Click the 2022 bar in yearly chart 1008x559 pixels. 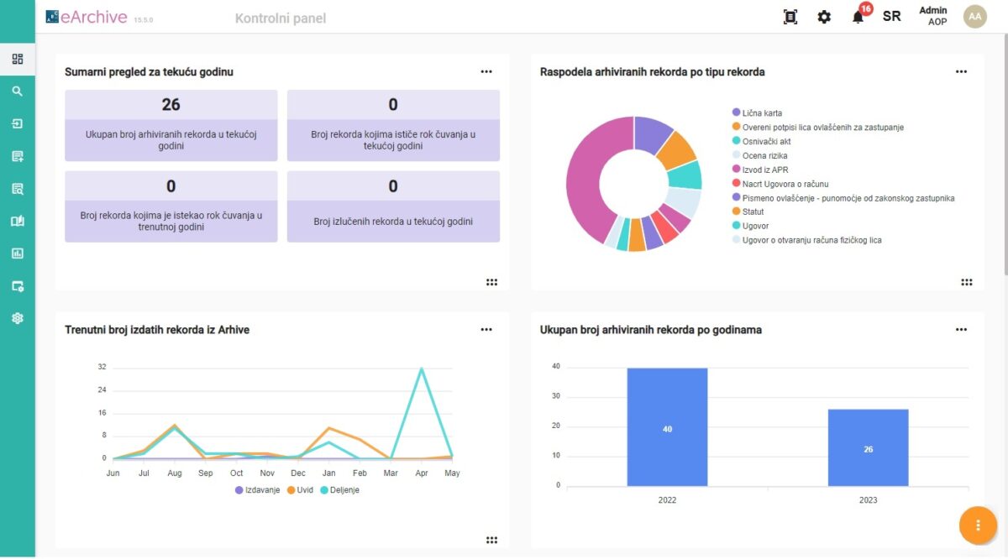[x=667, y=427]
